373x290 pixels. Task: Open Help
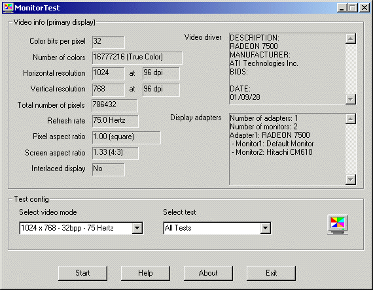[145, 273]
